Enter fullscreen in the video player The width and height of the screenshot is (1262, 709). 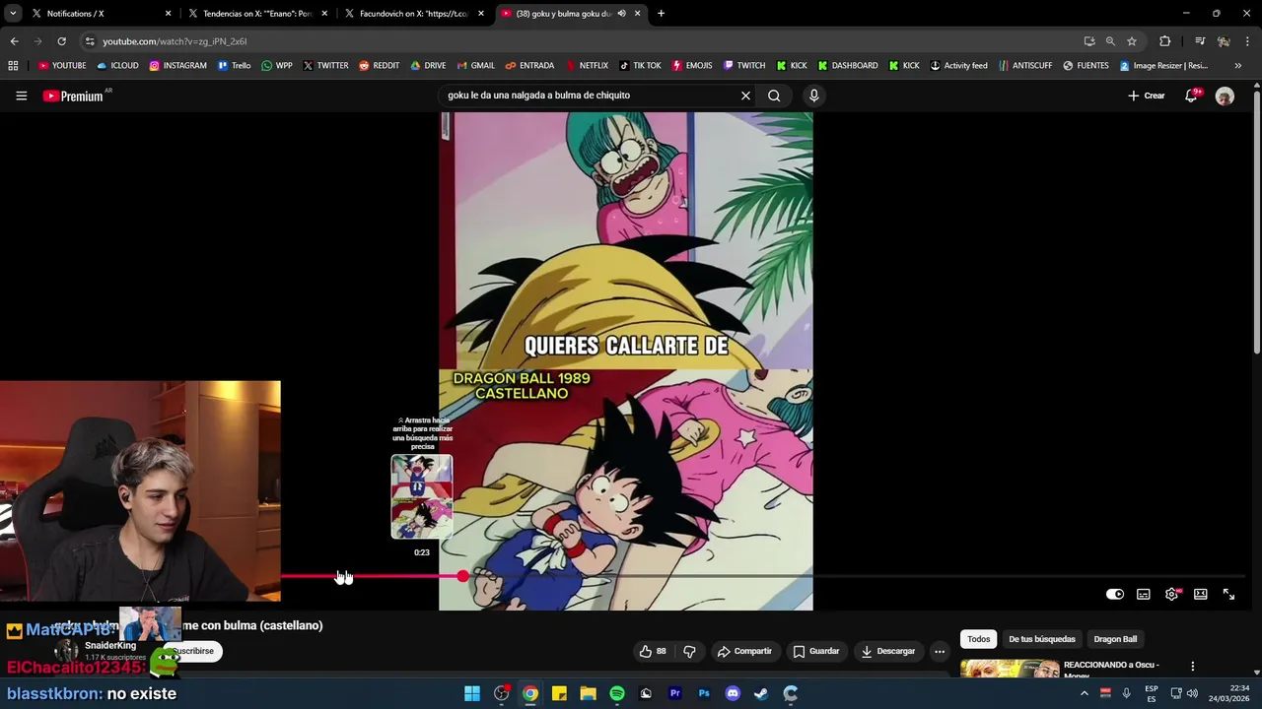(x=1228, y=594)
